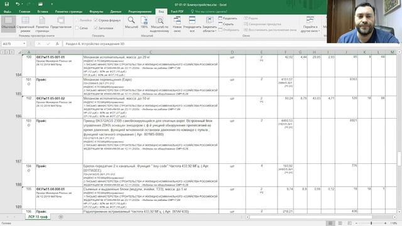Open the Name Box dropdown arrow
This screenshot has width=402, height=226.
pyautogui.click(x=24, y=44)
